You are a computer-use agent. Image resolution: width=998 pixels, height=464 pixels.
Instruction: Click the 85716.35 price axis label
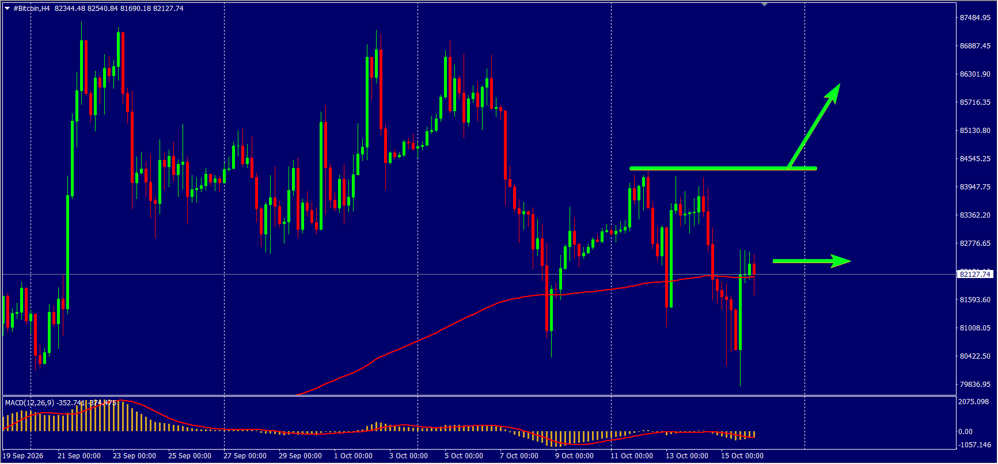click(x=975, y=102)
